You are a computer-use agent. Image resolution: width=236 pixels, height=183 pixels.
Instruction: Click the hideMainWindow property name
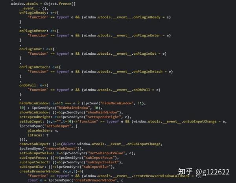34,104
